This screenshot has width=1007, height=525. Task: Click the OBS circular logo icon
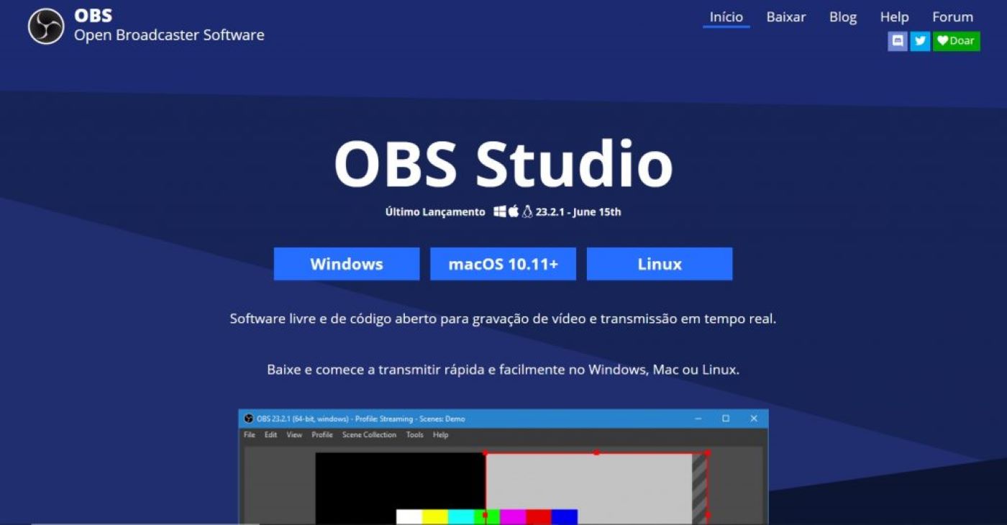click(46, 26)
